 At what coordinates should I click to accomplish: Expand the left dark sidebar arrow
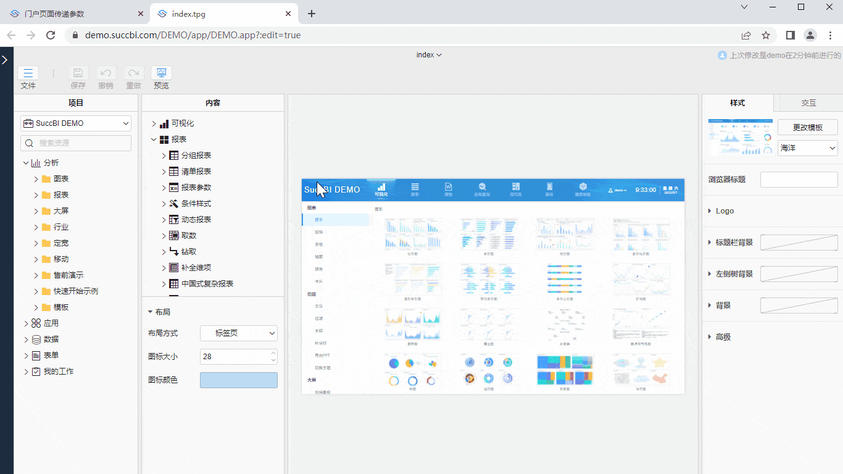pos(5,60)
